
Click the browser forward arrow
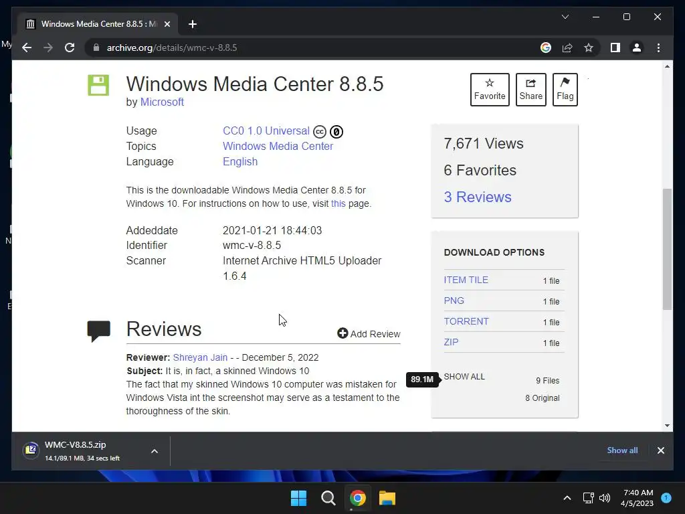48,48
